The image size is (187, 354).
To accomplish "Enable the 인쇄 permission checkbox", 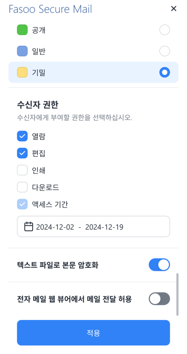I will [22, 170].
